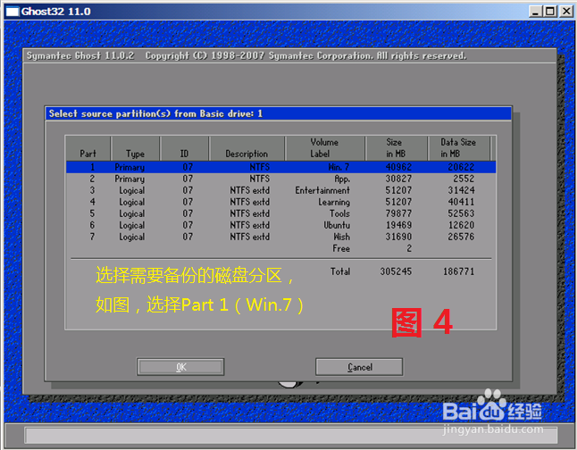Maximize the Ghost32 11.0 window
Viewport: 577px width, 450px height.
[x=550, y=12]
